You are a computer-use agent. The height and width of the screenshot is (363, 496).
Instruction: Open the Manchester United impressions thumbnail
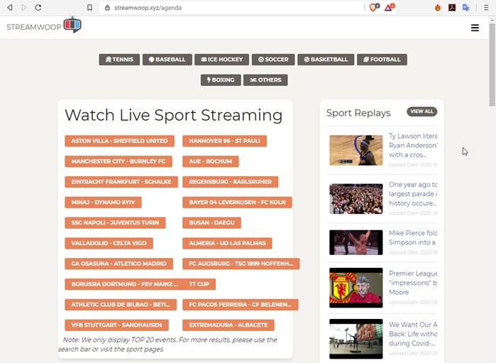[356, 288]
